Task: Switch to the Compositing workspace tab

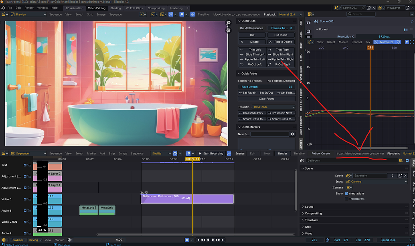Action: (156, 8)
